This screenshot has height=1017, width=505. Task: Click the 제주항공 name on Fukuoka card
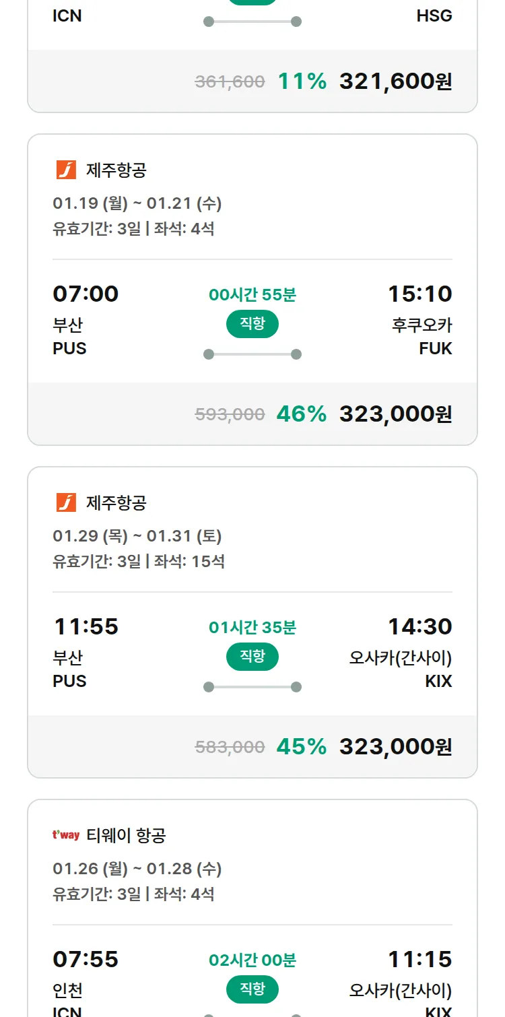116,170
